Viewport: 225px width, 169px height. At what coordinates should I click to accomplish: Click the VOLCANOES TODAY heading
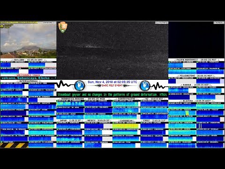coord(28,75)
